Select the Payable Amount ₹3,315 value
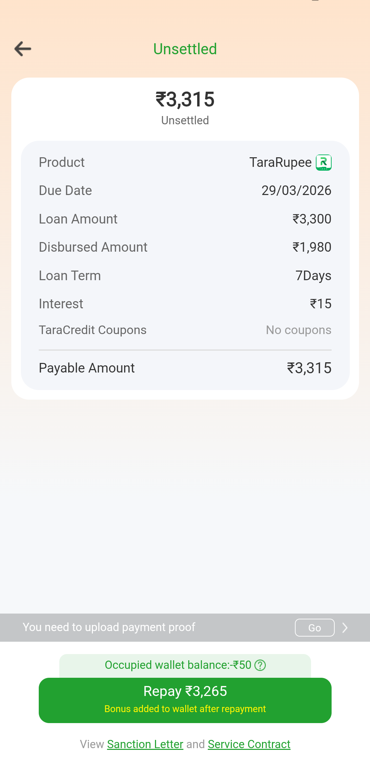The image size is (370, 766). 309,368
